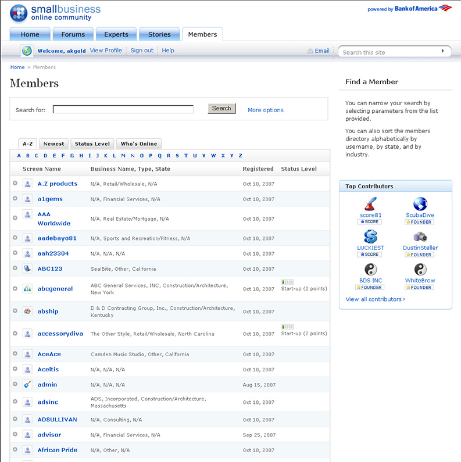This screenshot has width=461, height=462.
Task: Click the BDS INC yin-yang avatar
Action: coord(370,270)
